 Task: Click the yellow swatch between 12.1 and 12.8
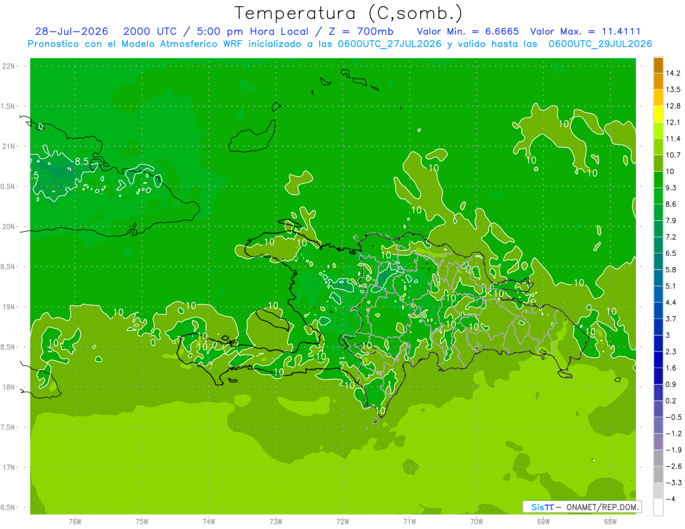658,114
